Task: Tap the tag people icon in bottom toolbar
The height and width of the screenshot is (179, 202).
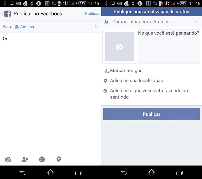Action: (25, 159)
